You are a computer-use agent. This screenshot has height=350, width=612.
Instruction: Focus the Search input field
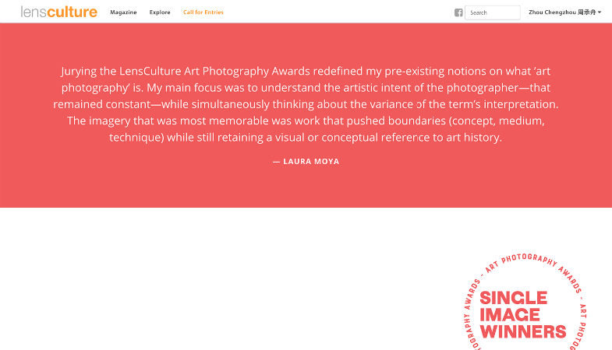493,12
